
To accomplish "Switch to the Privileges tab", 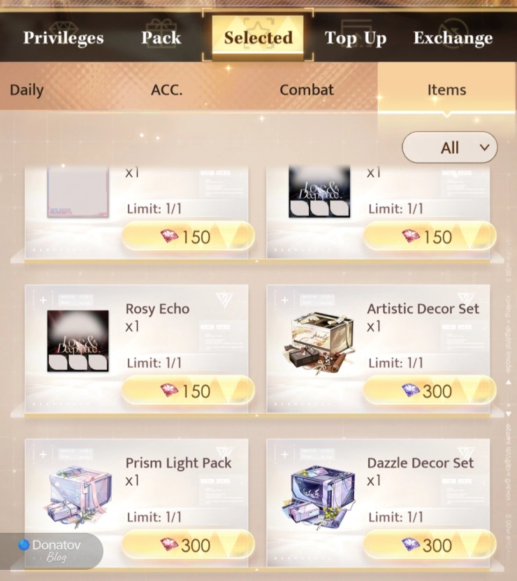I will [64, 38].
